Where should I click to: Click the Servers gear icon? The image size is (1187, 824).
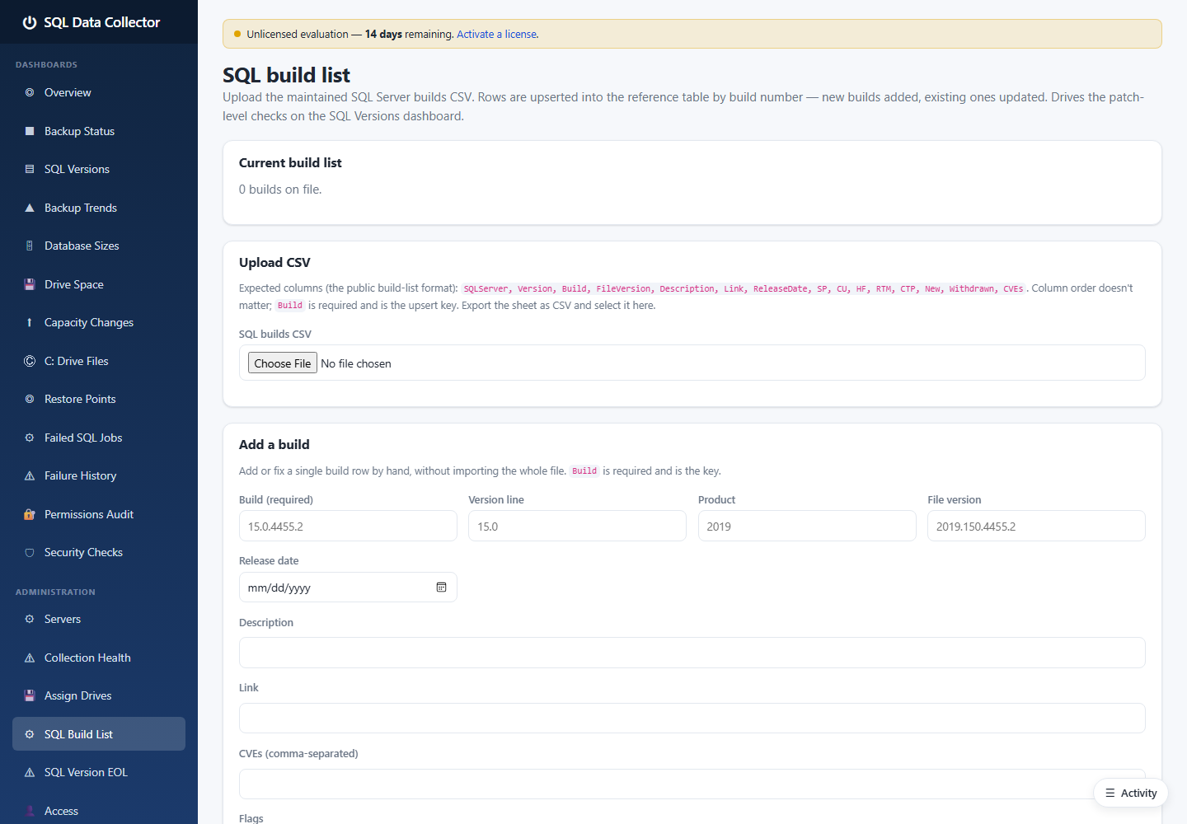[x=30, y=619]
